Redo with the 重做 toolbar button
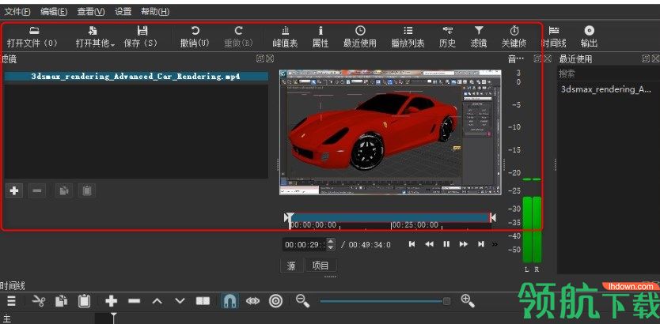This screenshot has width=660, height=324. click(x=239, y=37)
